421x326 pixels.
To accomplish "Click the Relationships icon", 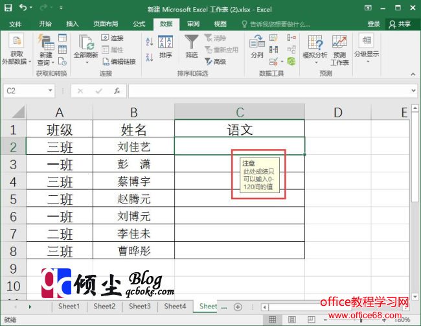I will point(291,49).
